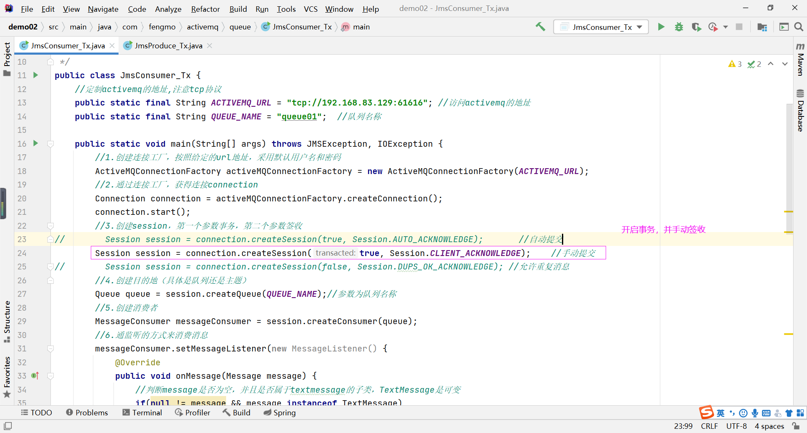807x433 pixels.
Task: Open Project Structure dialog icon
Action: coord(762,27)
